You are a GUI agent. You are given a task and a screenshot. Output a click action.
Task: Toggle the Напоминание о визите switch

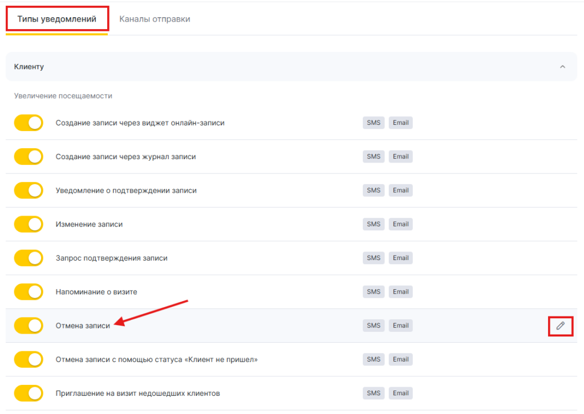pyautogui.click(x=29, y=292)
